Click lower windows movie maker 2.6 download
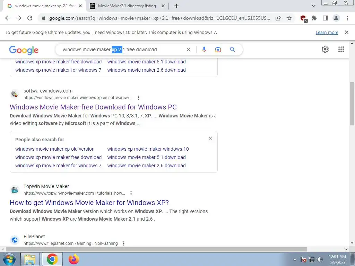The image size is (355, 266). [x=147, y=166]
